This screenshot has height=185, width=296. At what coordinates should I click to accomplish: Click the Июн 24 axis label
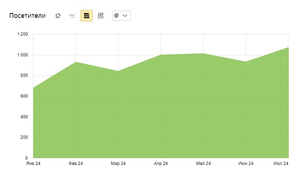tap(246, 163)
